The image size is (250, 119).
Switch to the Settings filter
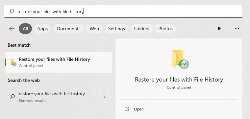tap(116, 29)
